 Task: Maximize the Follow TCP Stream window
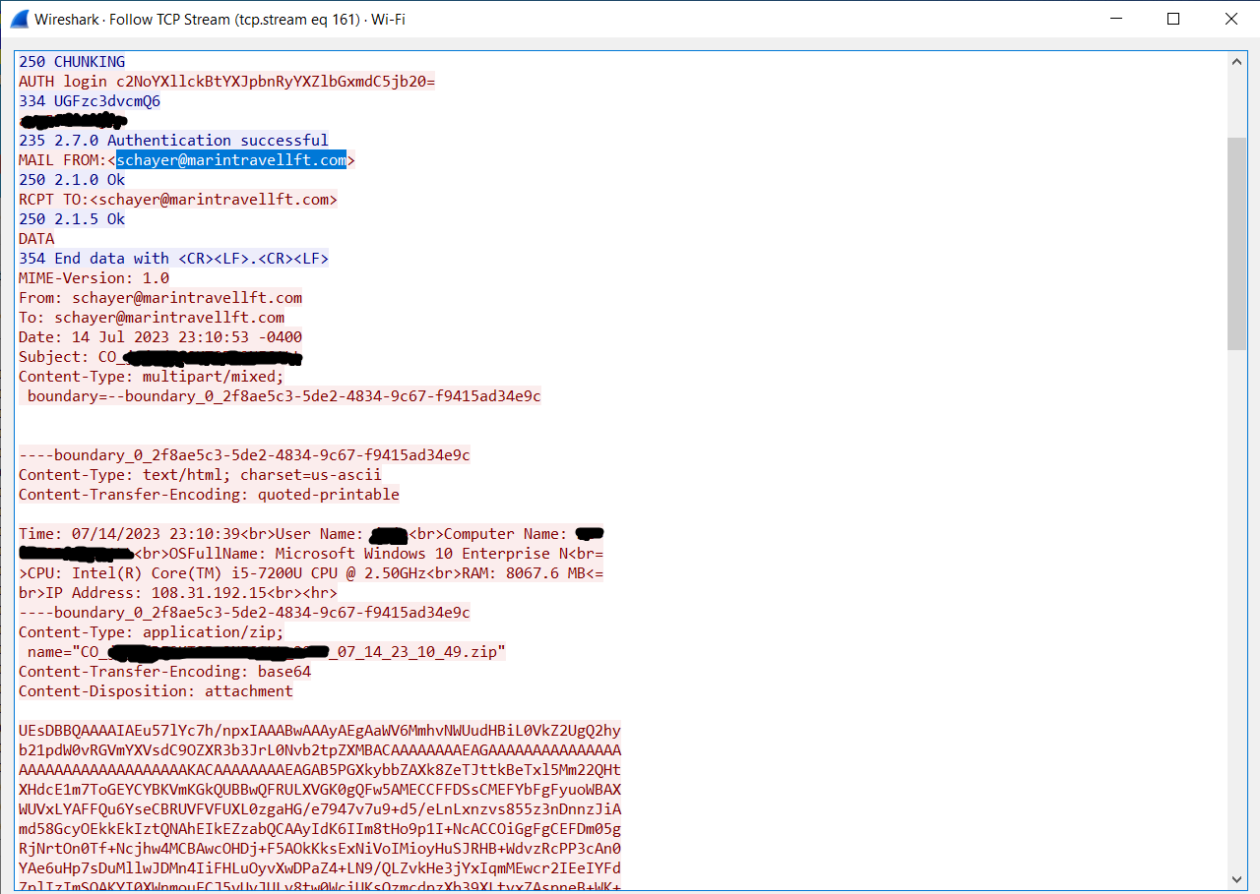1172,19
